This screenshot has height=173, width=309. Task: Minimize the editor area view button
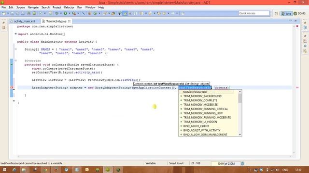[x=291, y=21]
